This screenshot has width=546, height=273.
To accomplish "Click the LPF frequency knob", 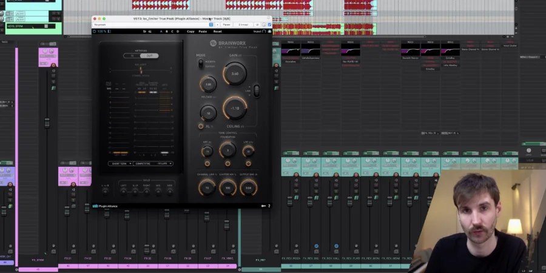I will pyautogui.click(x=248, y=151).
